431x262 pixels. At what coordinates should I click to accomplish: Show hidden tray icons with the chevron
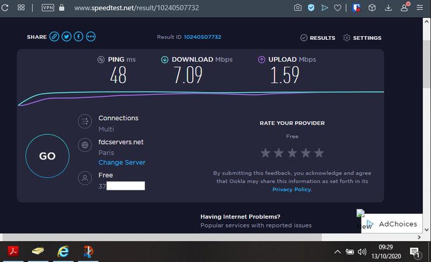(338, 252)
